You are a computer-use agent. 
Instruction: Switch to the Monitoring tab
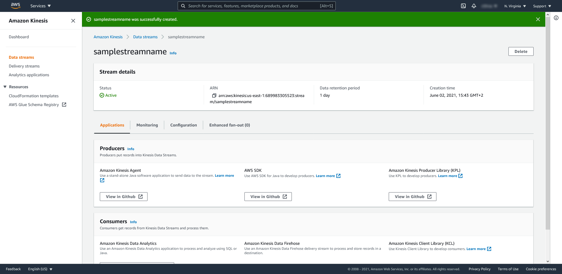coord(147,125)
